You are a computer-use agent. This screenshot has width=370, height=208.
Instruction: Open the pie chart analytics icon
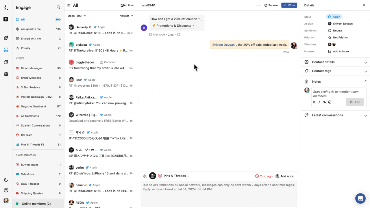click(6, 62)
